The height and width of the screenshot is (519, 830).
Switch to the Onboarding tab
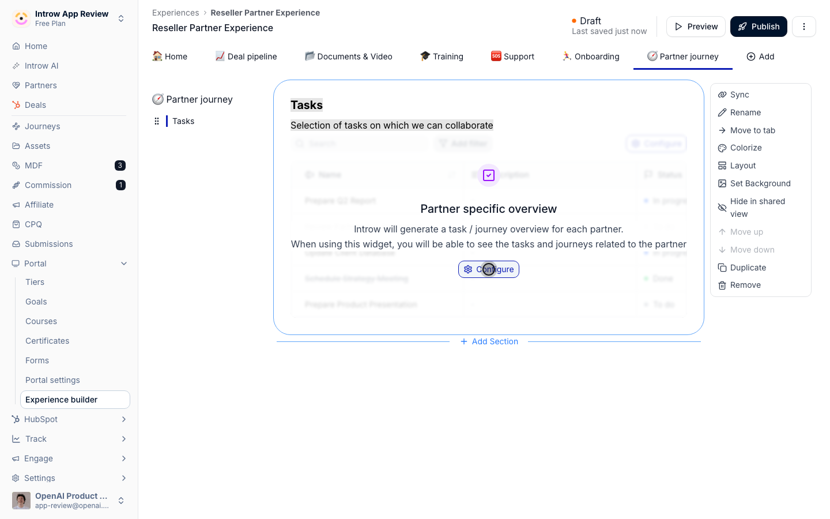pos(591,57)
